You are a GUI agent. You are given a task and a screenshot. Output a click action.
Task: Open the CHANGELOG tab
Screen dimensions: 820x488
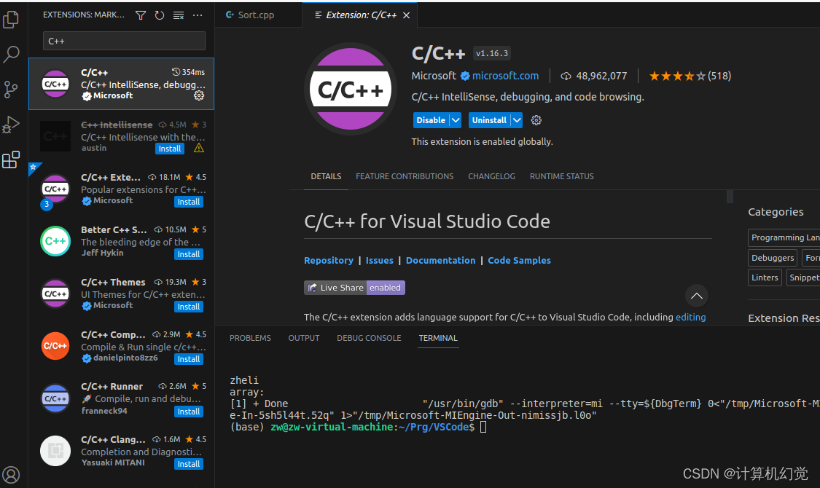[x=491, y=176]
